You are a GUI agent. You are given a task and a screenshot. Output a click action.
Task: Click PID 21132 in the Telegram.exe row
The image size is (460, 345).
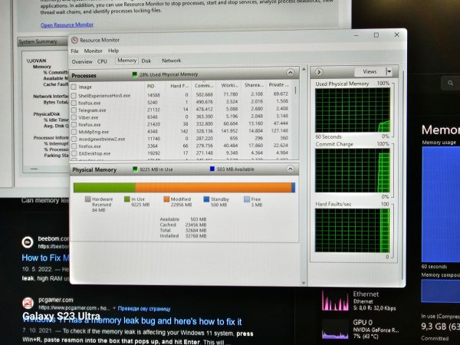(154, 110)
